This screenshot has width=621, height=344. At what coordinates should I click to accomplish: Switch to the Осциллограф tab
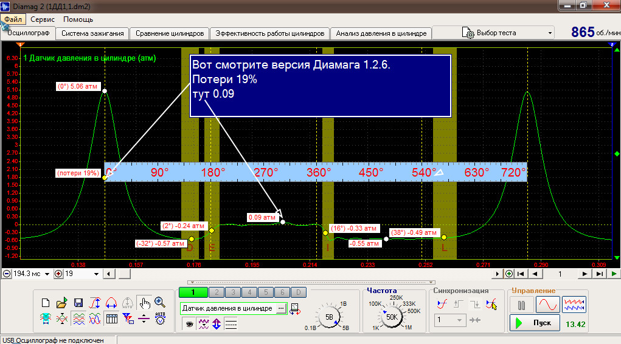click(28, 33)
